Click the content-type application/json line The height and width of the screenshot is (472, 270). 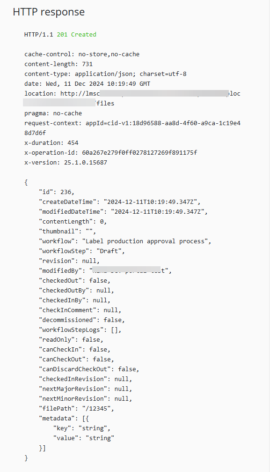coord(105,74)
